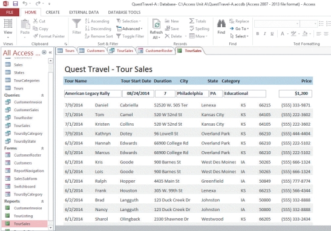Apply left text alignment

pos(319,34)
